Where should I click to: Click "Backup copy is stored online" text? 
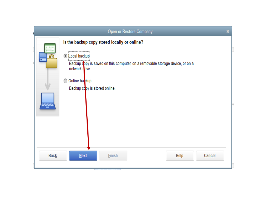[92, 88]
